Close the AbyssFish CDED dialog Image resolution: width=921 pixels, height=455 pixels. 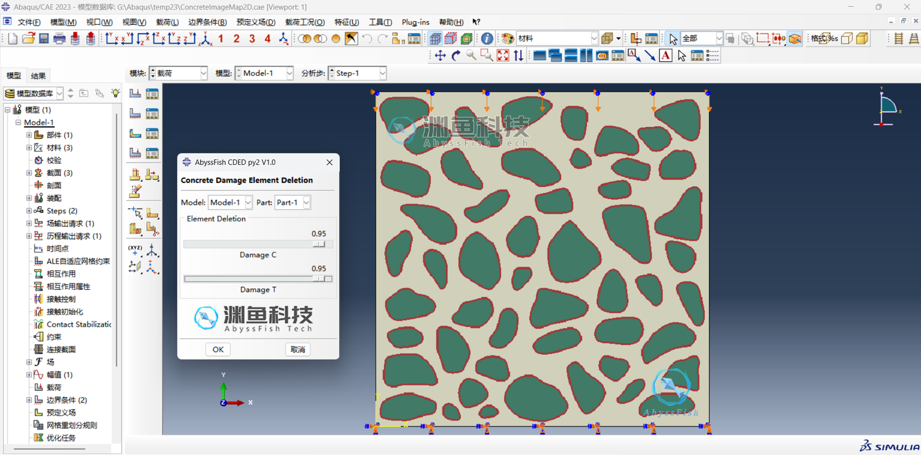(330, 162)
